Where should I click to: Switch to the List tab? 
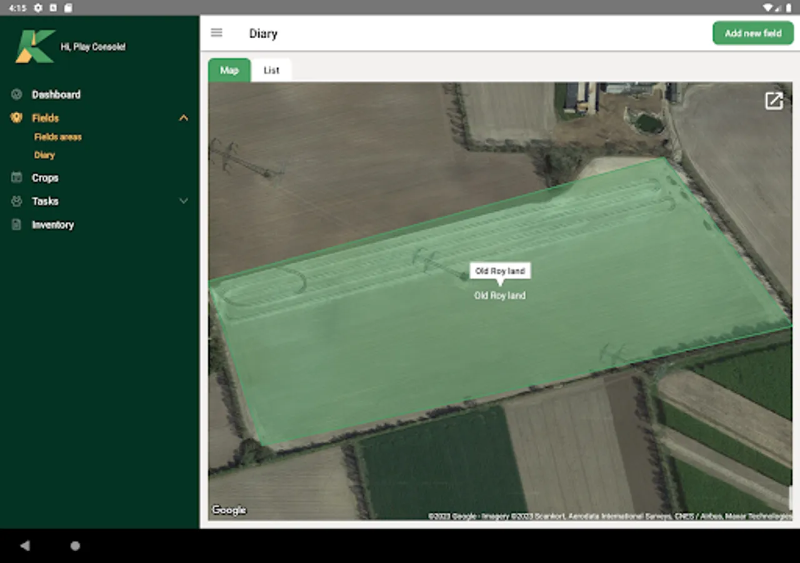pyautogui.click(x=271, y=70)
